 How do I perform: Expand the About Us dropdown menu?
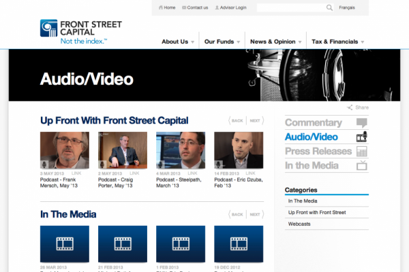point(178,41)
